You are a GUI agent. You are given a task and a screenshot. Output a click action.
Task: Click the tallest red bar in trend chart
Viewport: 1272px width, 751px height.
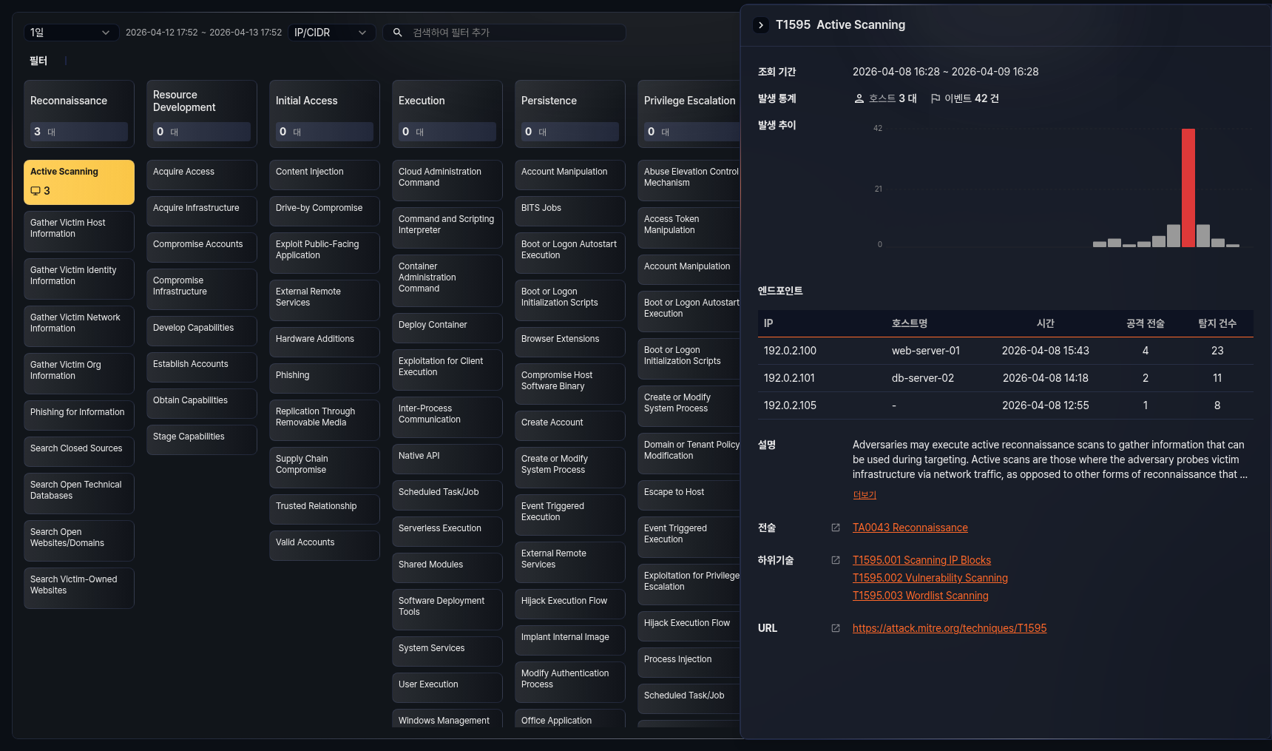click(1188, 187)
